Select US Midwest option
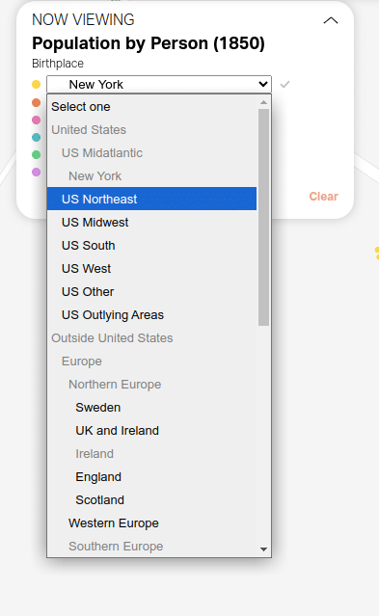 [151, 222]
